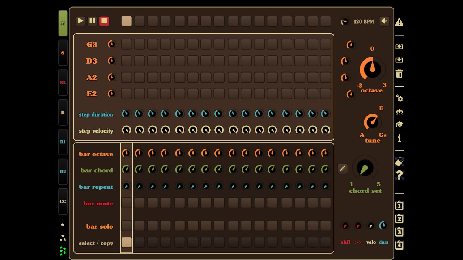Click the last bar indicator in top row
Screen dimensions: 463x260
pos(326,21)
